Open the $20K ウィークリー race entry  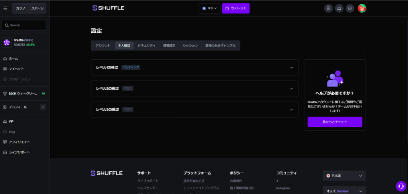[25, 93]
